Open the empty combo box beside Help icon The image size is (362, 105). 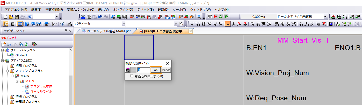[57, 17]
